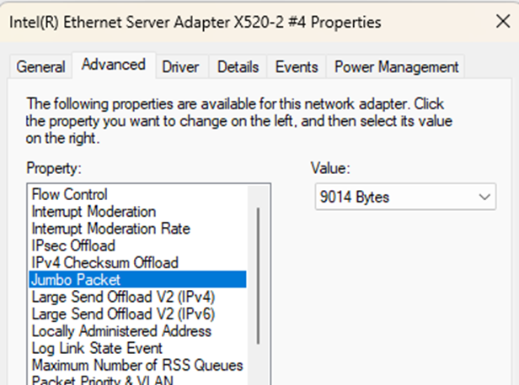Choose Interrupt Moderation Rate property
The width and height of the screenshot is (519, 385).
110,229
